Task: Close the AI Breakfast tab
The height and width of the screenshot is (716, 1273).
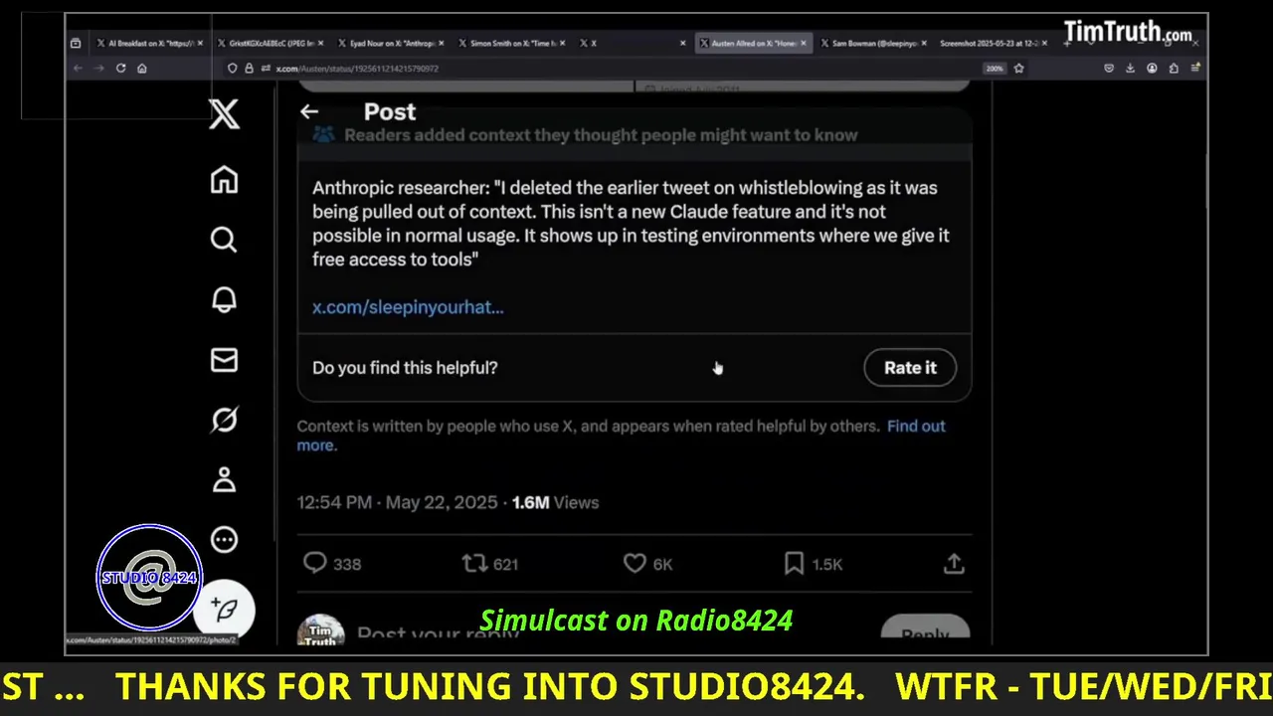Action: pyautogui.click(x=200, y=44)
